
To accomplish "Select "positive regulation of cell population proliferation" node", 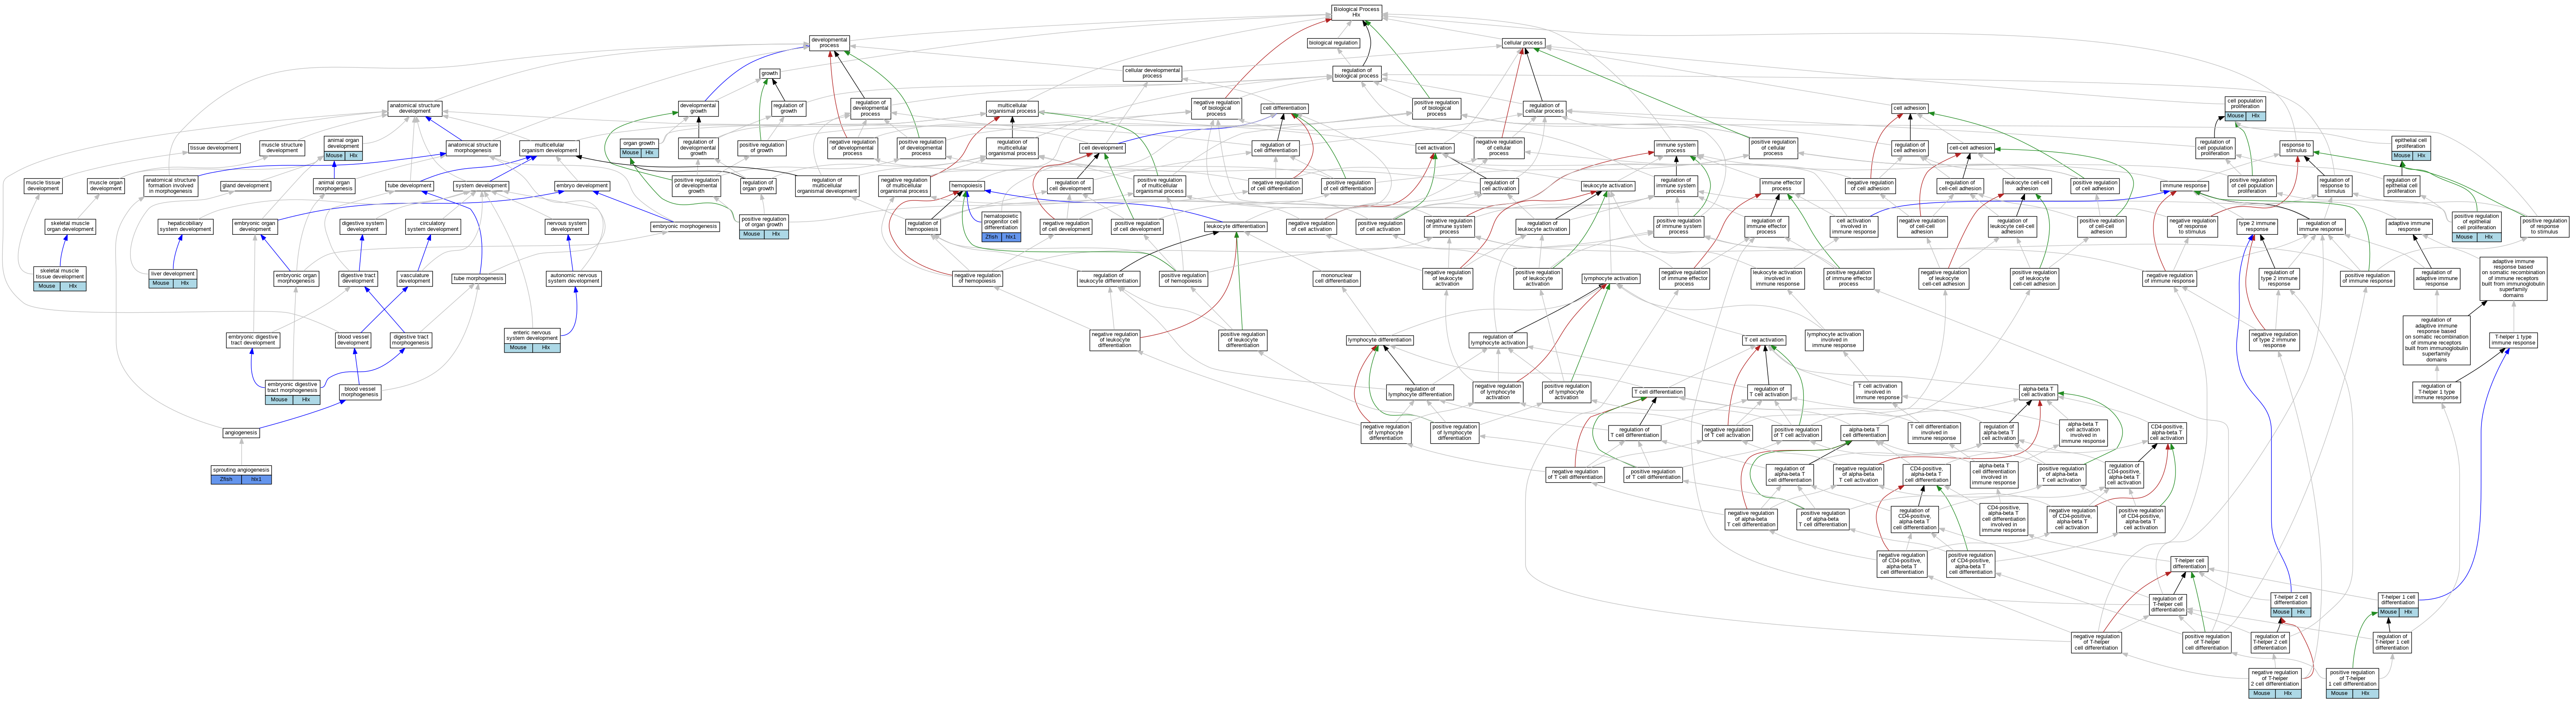I will [x=2252, y=186].
